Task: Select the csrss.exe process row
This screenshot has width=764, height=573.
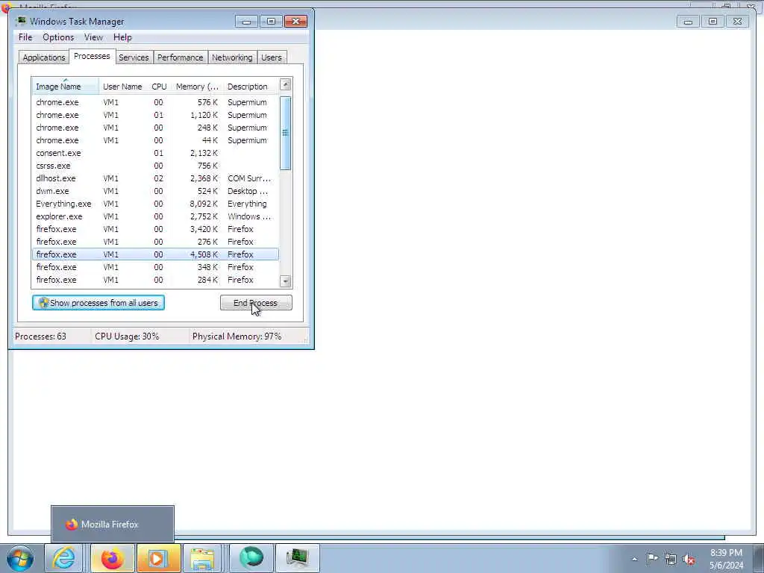Action: point(155,166)
